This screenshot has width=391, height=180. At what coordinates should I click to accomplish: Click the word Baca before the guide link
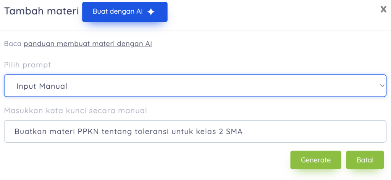[x=13, y=44]
